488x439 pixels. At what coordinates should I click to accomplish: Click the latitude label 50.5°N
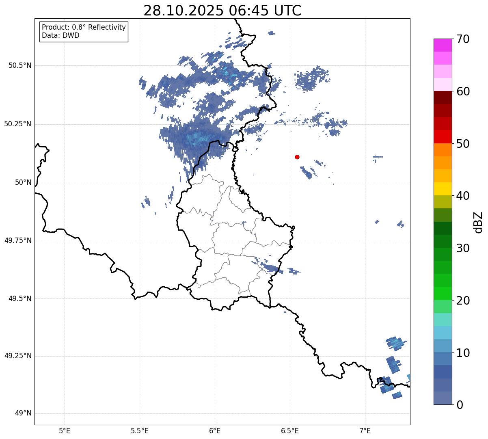coord(19,65)
